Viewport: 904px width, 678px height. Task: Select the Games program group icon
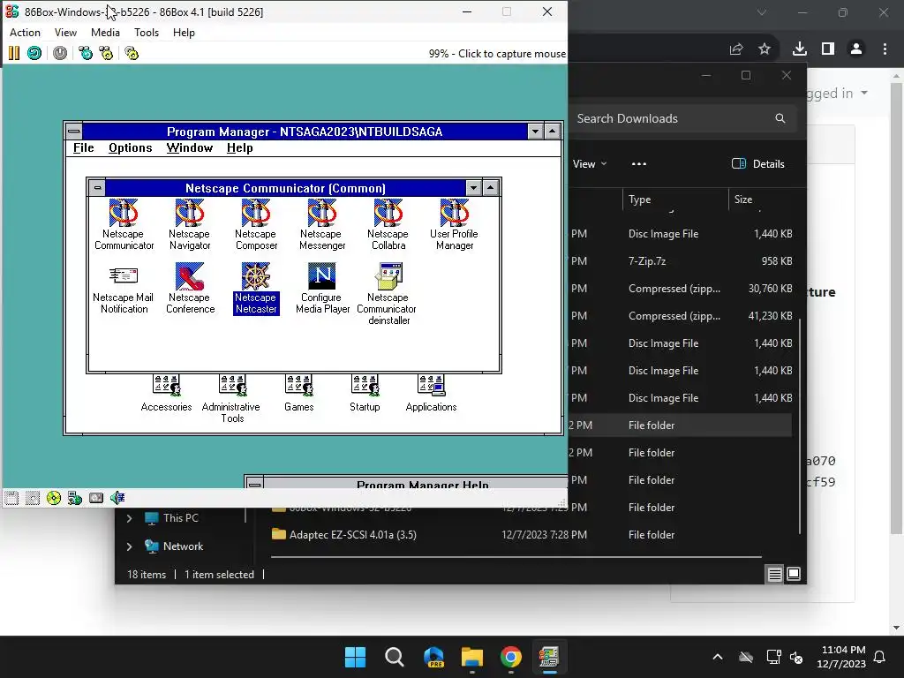[x=298, y=393]
